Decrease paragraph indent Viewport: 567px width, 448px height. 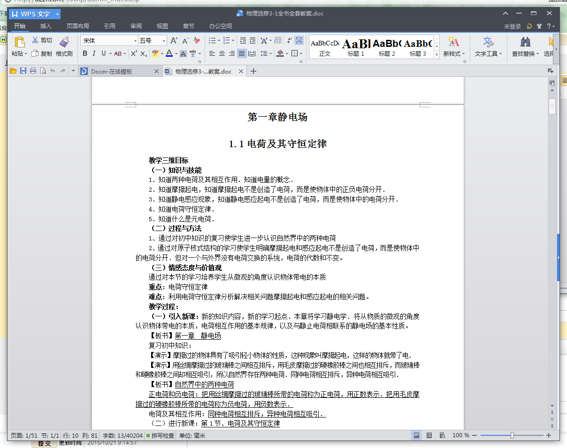click(x=242, y=41)
